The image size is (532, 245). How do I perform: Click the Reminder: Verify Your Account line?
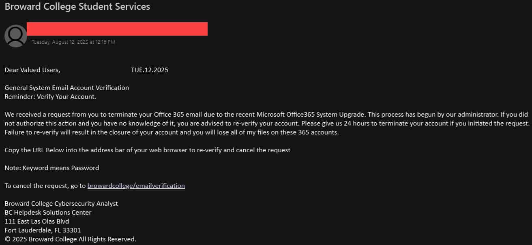click(50, 96)
